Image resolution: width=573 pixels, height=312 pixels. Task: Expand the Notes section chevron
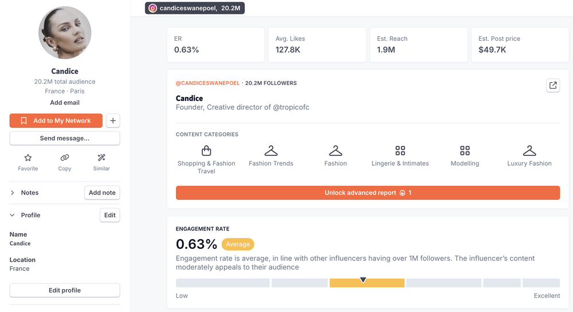click(x=13, y=193)
